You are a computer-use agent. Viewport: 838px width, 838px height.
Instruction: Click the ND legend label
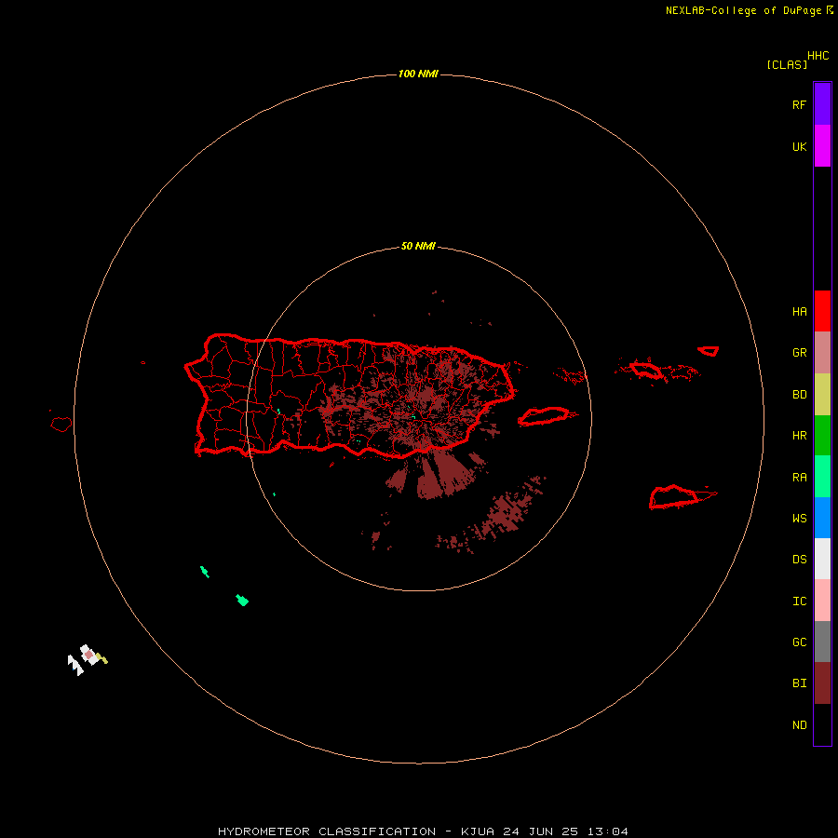(x=799, y=725)
